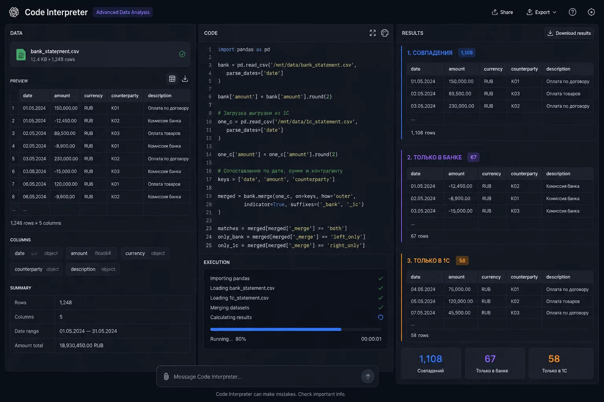Download the preview data icon

(185, 79)
